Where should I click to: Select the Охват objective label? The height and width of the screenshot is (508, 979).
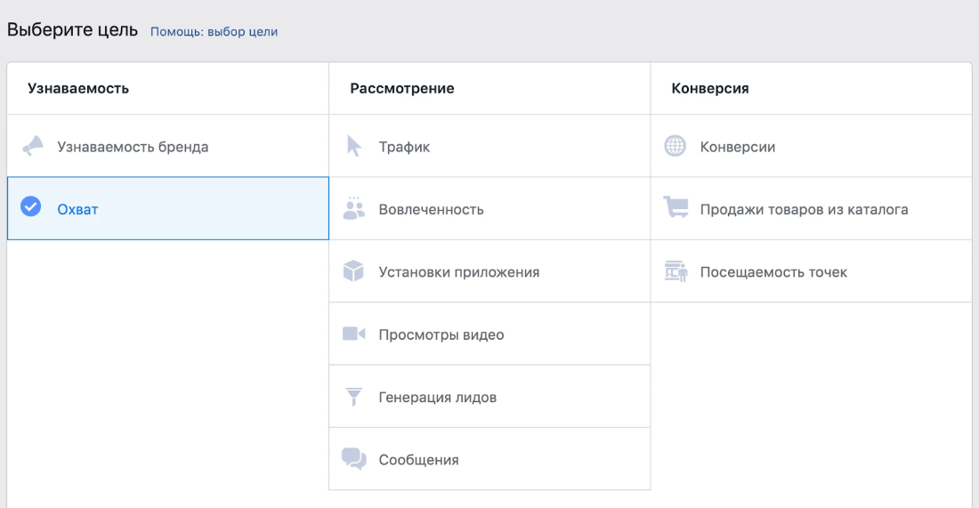tap(77, 210)
